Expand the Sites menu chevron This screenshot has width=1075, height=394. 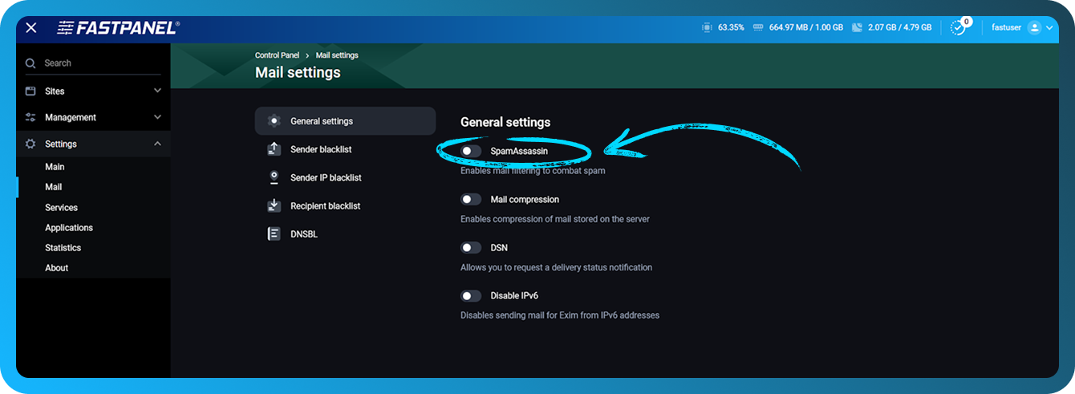click(157, 91)
